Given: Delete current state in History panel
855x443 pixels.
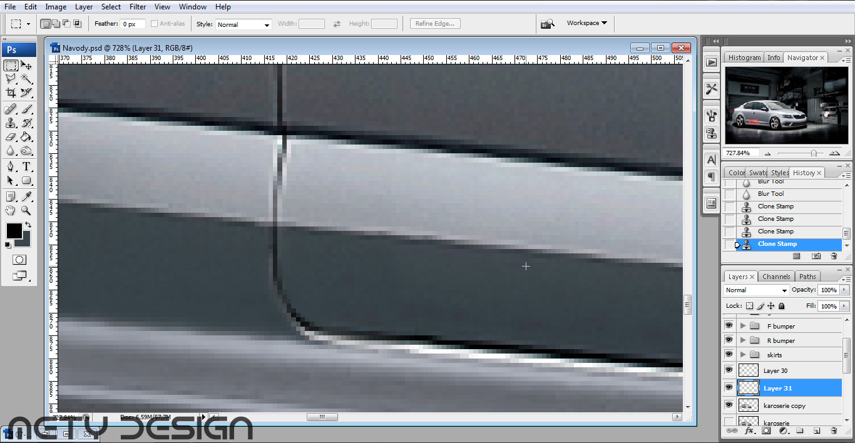Looking at the screenshot, I should [x=834, y=256].
